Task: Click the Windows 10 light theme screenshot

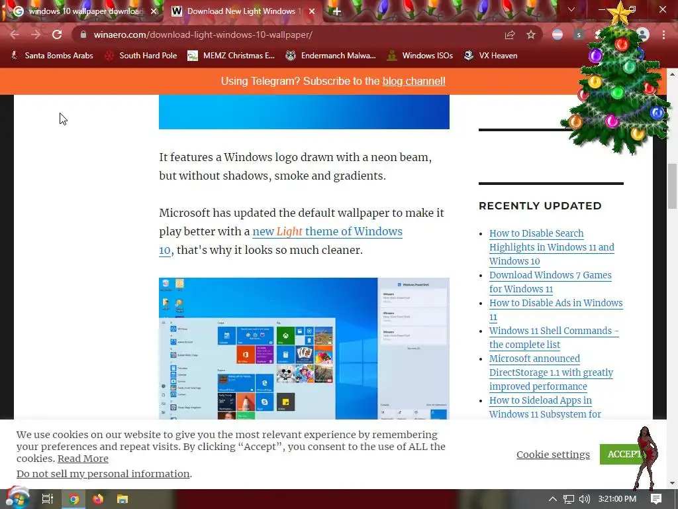Action: 304,349
